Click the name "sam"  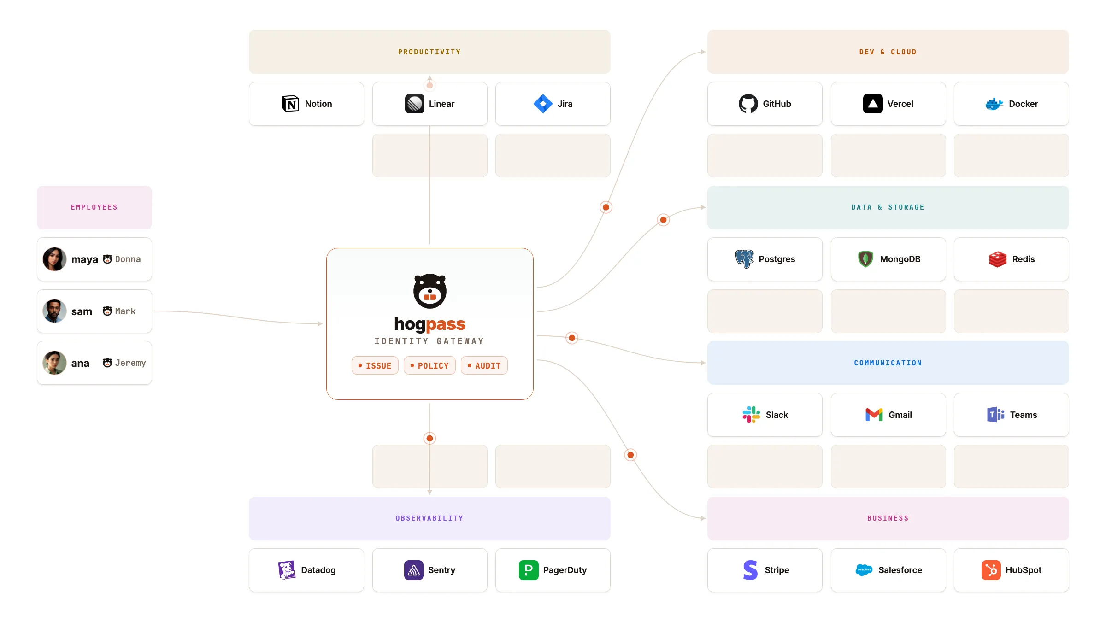[82, 311]
